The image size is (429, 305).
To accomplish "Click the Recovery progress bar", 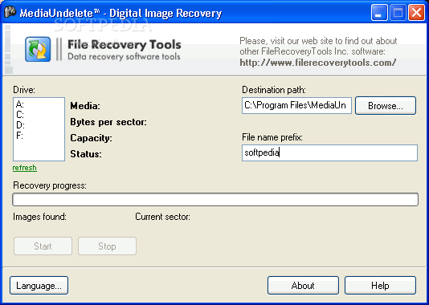I will coord(215,199).
